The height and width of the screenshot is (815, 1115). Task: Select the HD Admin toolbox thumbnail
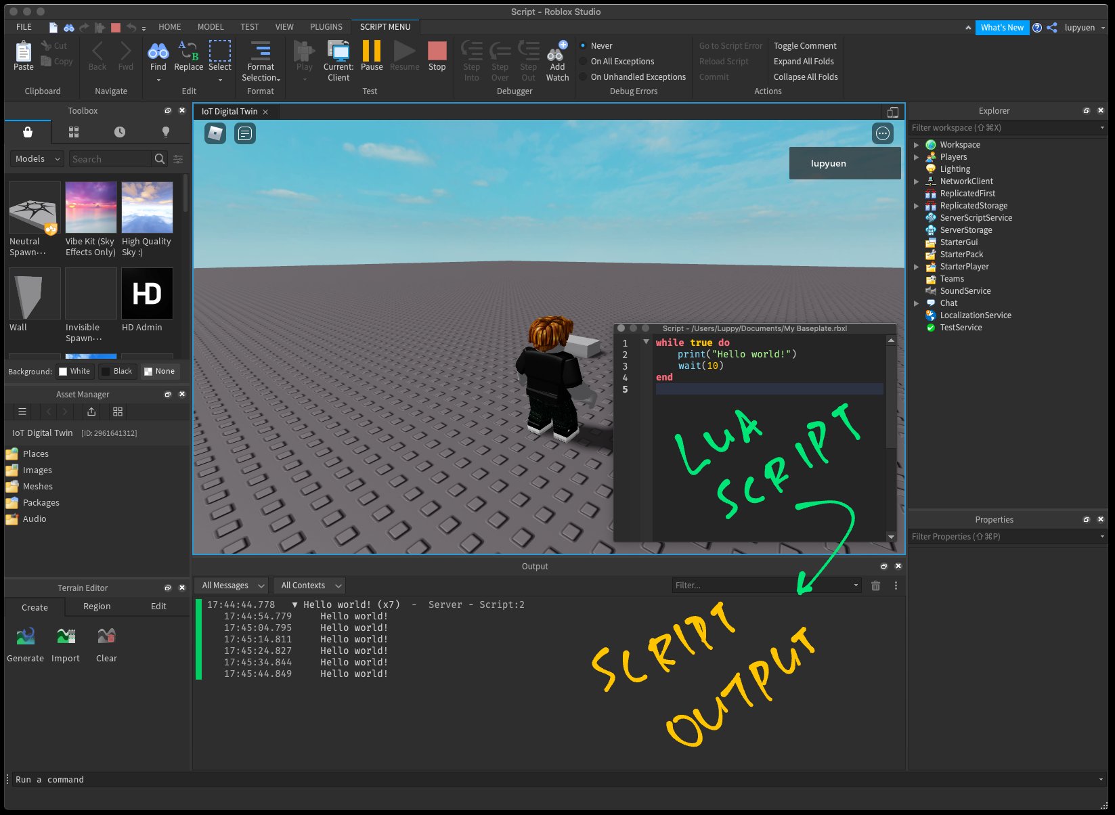(147, 293)
